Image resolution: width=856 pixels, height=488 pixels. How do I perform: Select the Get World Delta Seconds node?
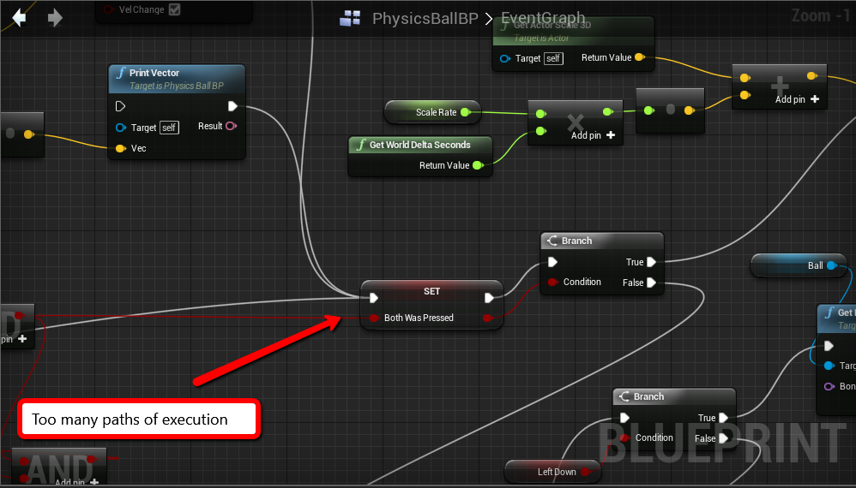point(419,157)
